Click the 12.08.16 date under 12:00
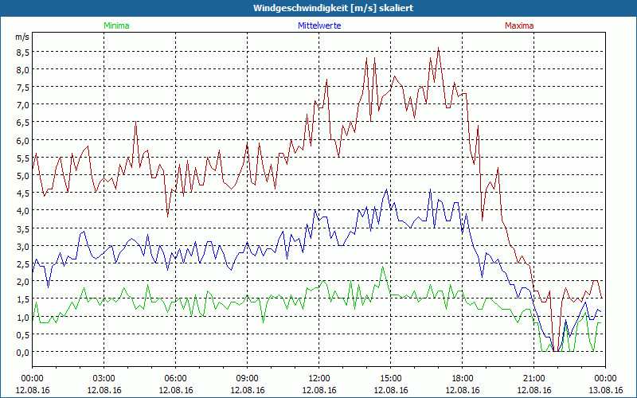Screen dimensions: 637x398 coord(319,390)
